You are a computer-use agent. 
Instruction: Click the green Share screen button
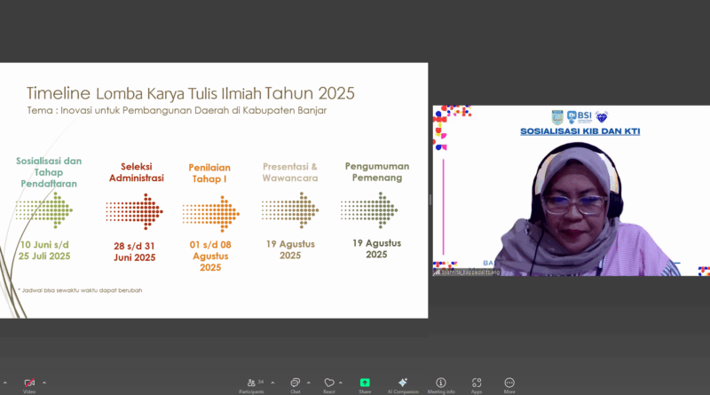point(365,383)
